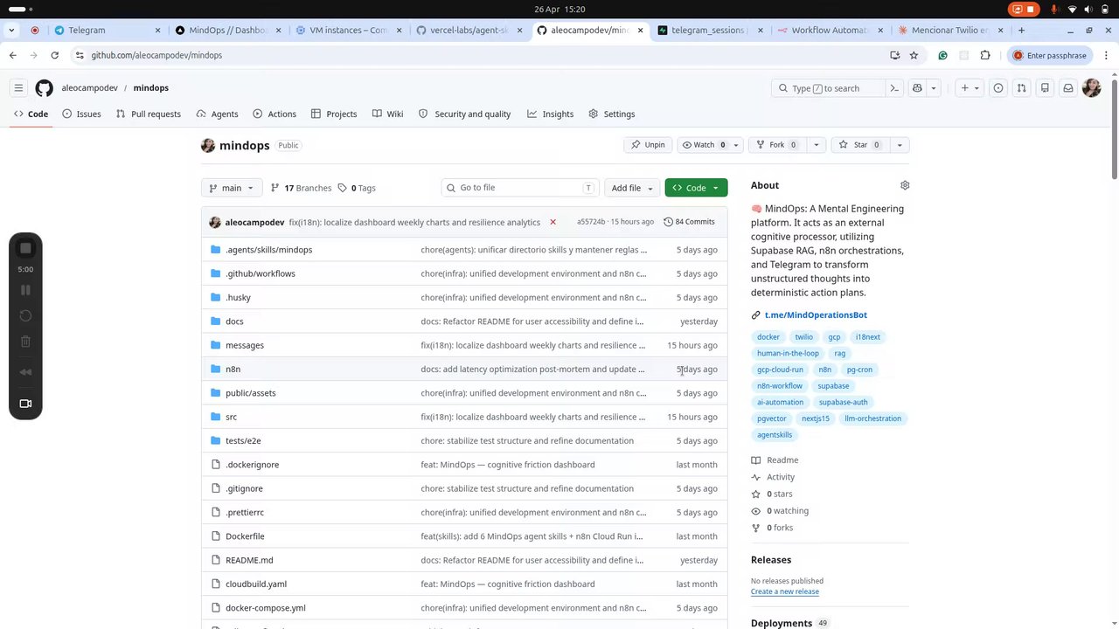1119x629 pixels.
Task: Install app icon in address bar
Action: (x=894, y=55)
